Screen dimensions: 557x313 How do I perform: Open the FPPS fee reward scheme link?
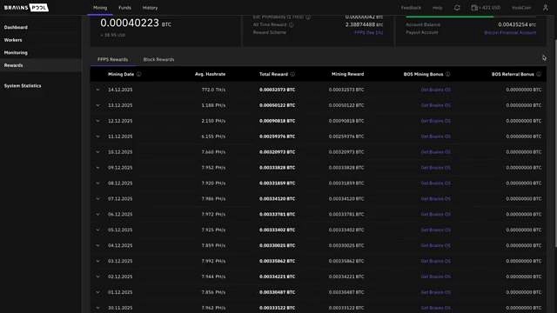(369, 33)
